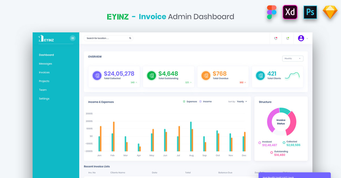Screen dimensions: 341x178
Task: Open the Monthly overview dropdown
Action: (x=293, y=58)
